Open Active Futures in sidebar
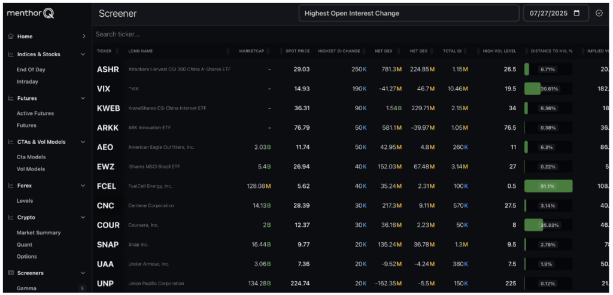Image resolution: width=613 pixels, height=295 pixels. pos(35,113)
